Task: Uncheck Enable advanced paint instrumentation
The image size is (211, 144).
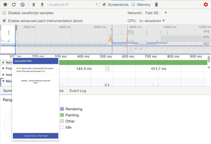Action: point(4,21)
